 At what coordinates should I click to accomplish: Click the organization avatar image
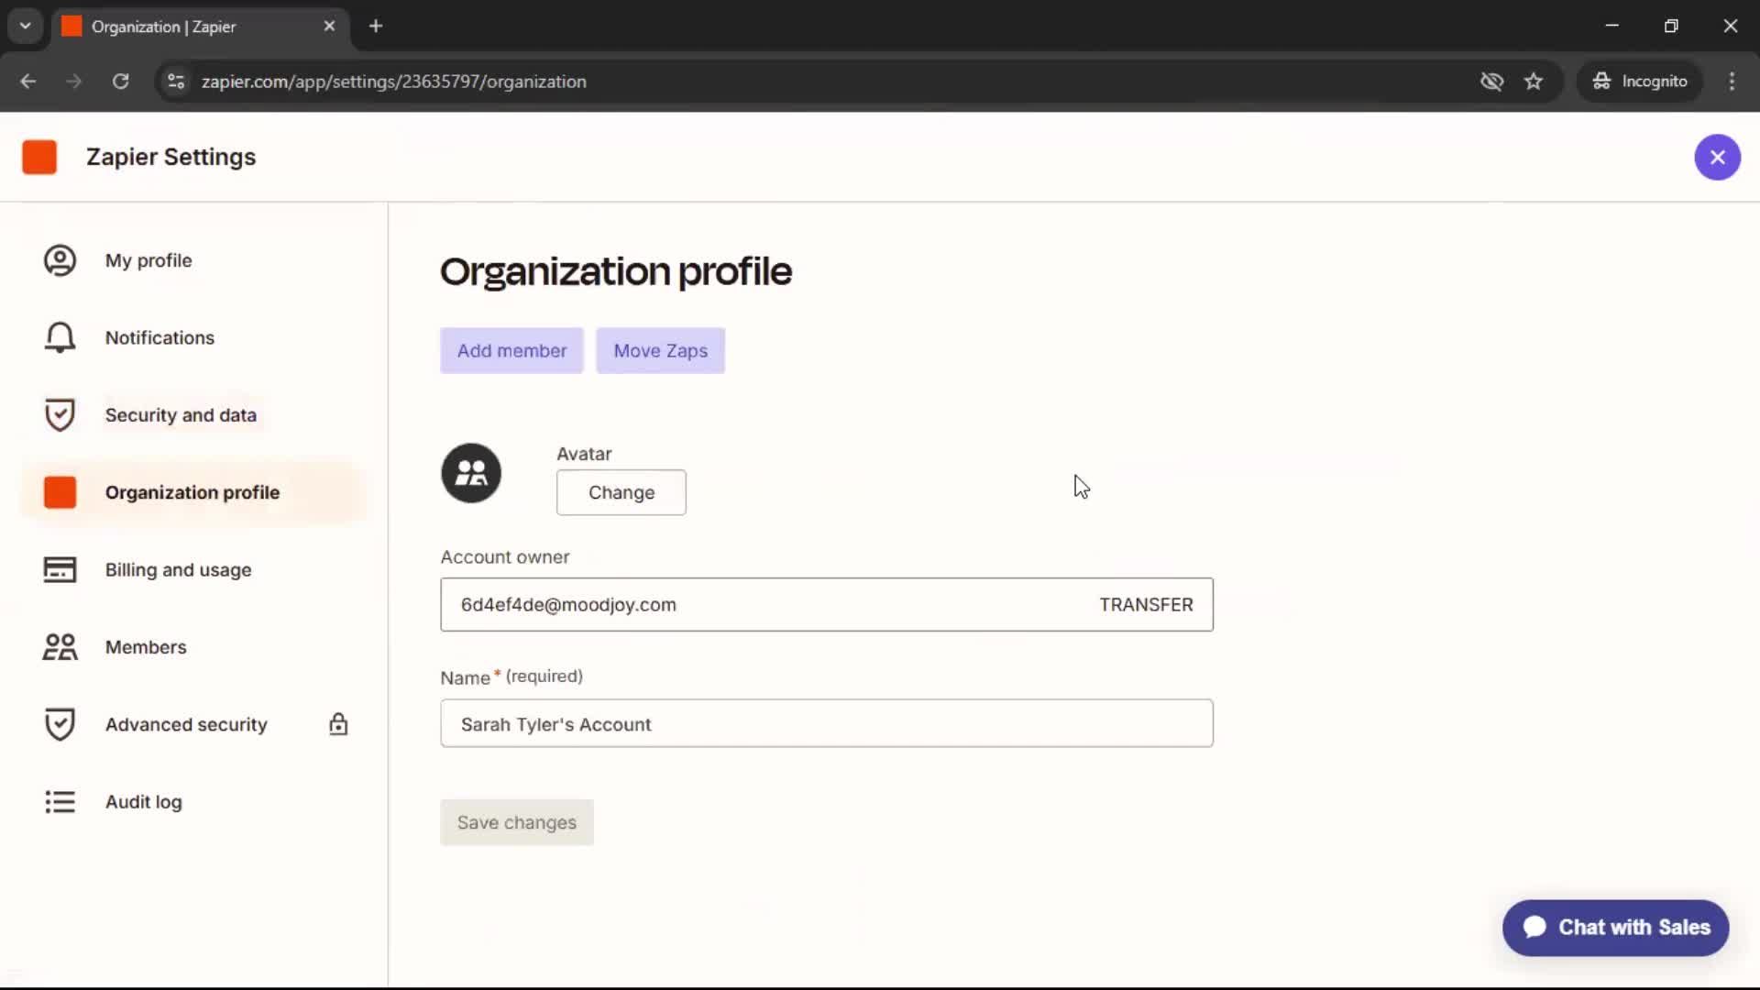(471, 473)
